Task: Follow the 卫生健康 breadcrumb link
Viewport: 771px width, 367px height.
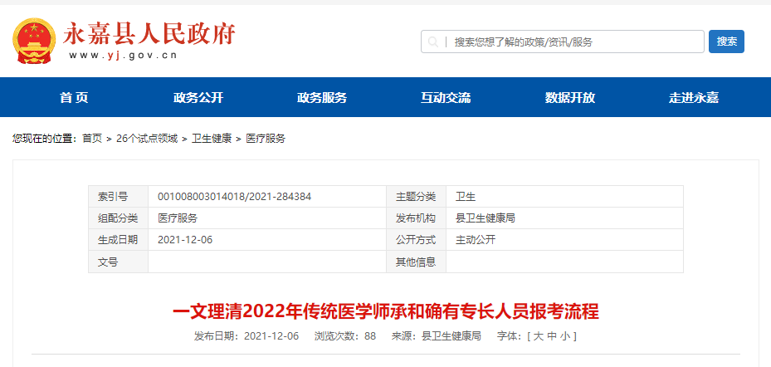Action: tap(212, 139)
